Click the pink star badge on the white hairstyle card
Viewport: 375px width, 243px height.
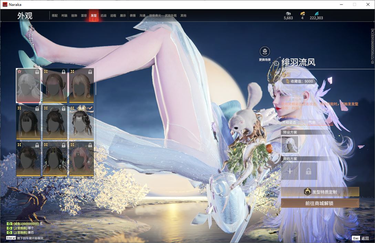19,71
